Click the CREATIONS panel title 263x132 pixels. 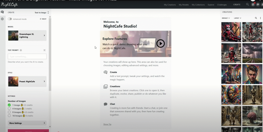pyautogui.click(x=227, y=12)
